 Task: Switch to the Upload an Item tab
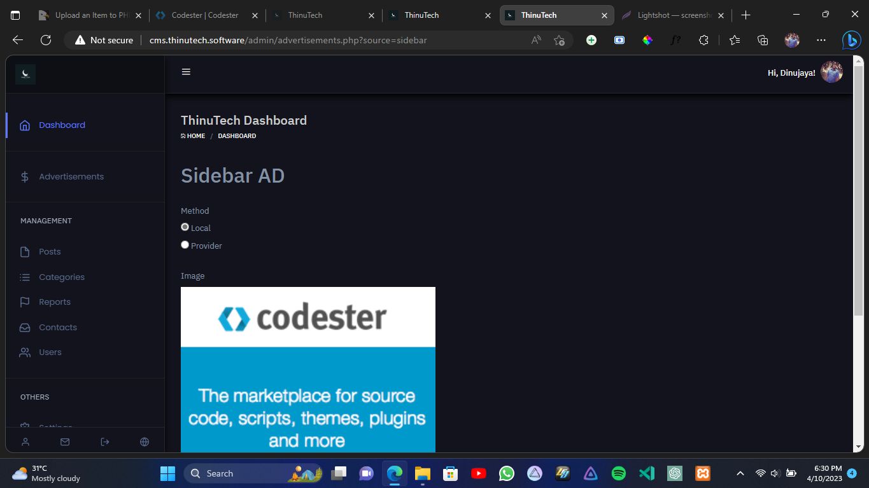90,15
